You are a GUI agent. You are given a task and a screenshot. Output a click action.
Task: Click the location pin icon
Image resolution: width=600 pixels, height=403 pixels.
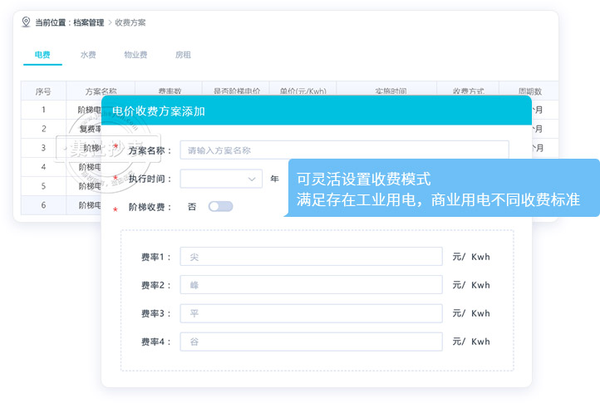pos(26,22)
